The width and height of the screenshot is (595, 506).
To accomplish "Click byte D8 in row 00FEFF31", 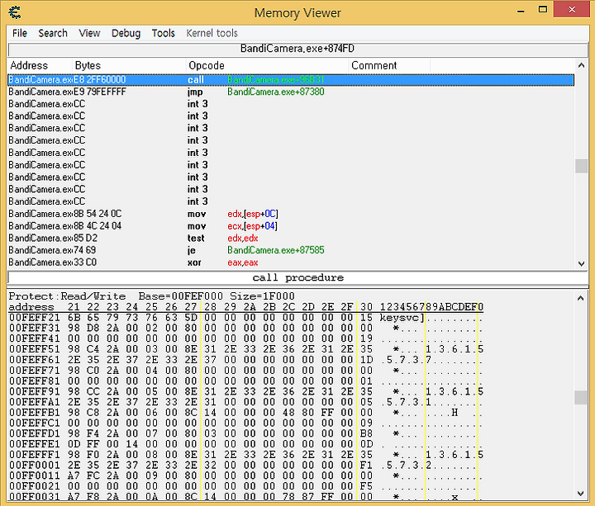I will (x=93, y=329).
